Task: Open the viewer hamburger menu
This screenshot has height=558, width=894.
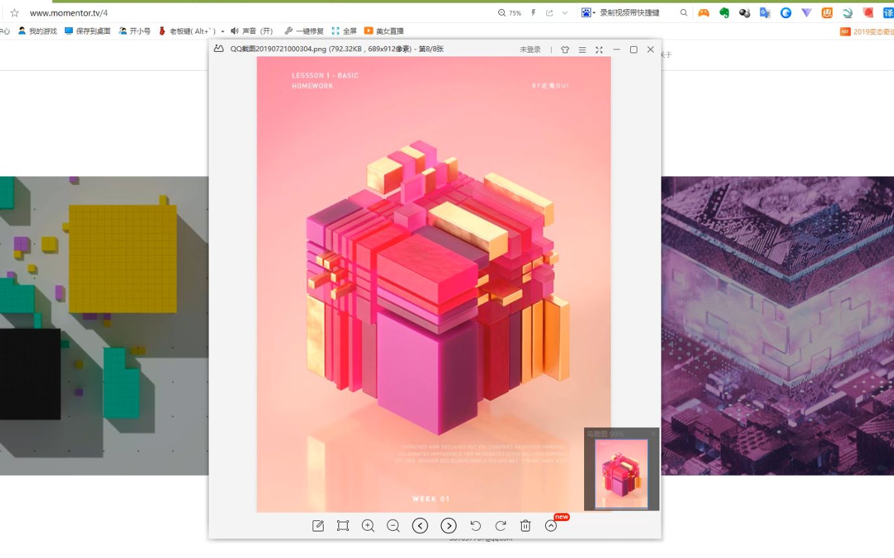Action: coord(582,49)
